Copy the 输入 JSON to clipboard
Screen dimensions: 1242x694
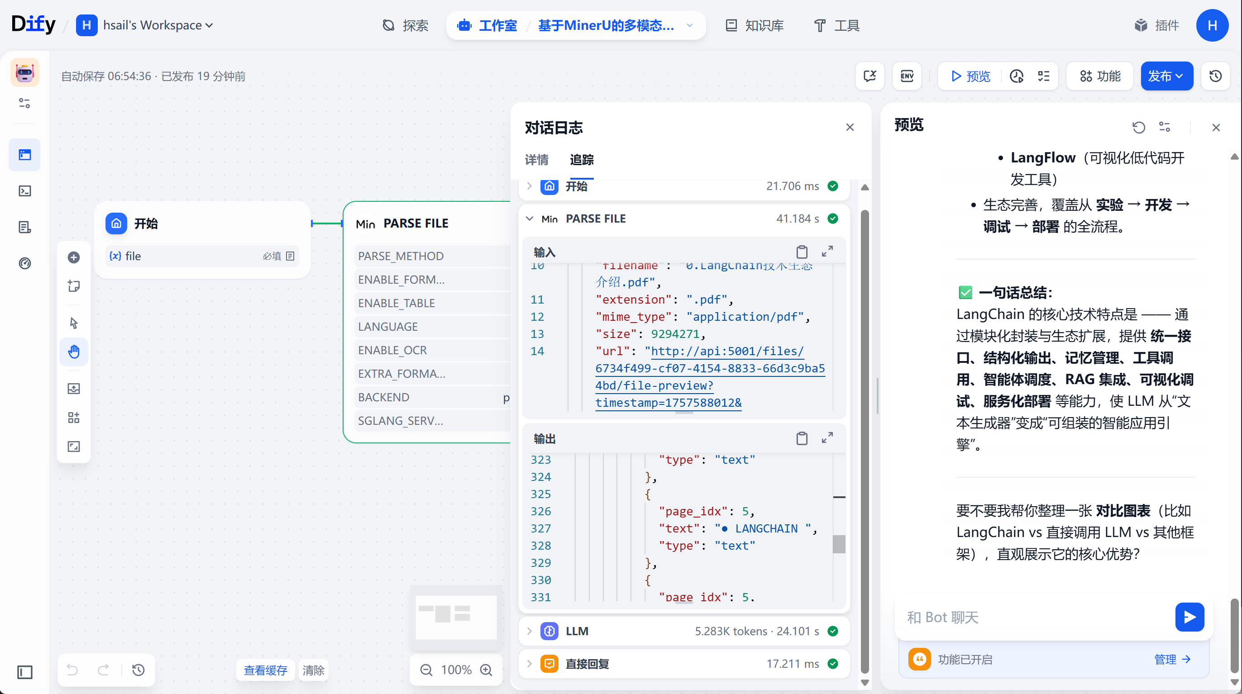[802, 252]
